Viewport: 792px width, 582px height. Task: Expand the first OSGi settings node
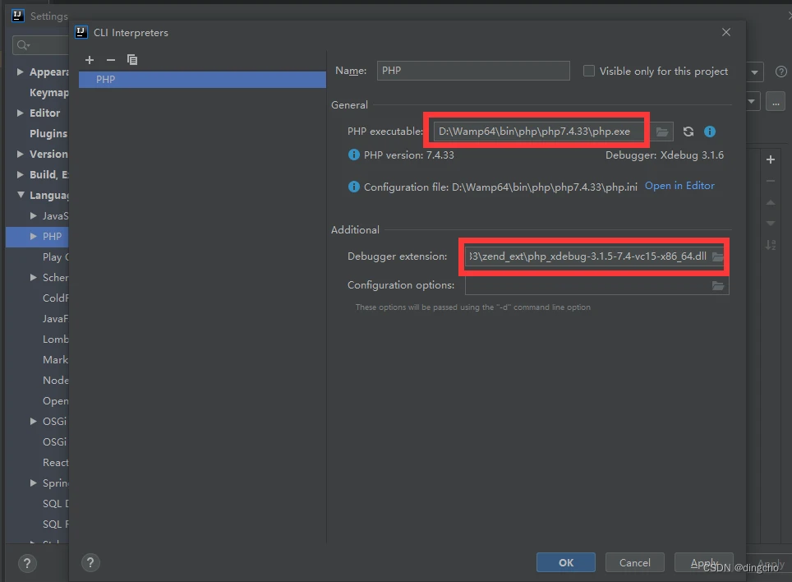click(x=34, y=421)
